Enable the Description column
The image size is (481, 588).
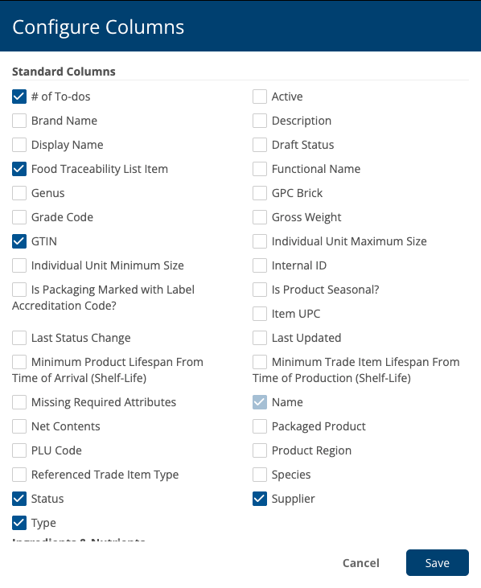260,121
